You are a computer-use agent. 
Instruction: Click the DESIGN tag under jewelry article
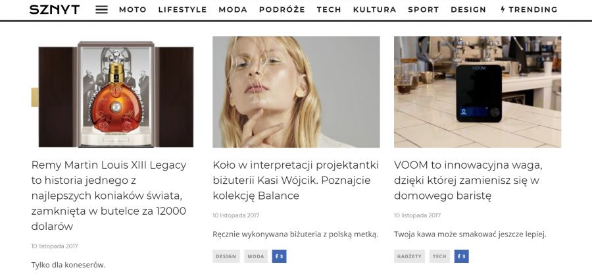pyautogui.click(x=226, y=256)
